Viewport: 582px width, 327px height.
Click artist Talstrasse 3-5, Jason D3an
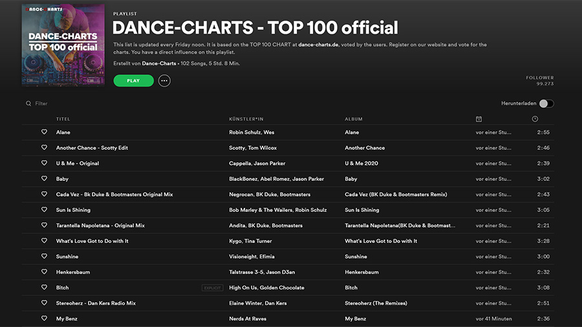tap(262, 272)
